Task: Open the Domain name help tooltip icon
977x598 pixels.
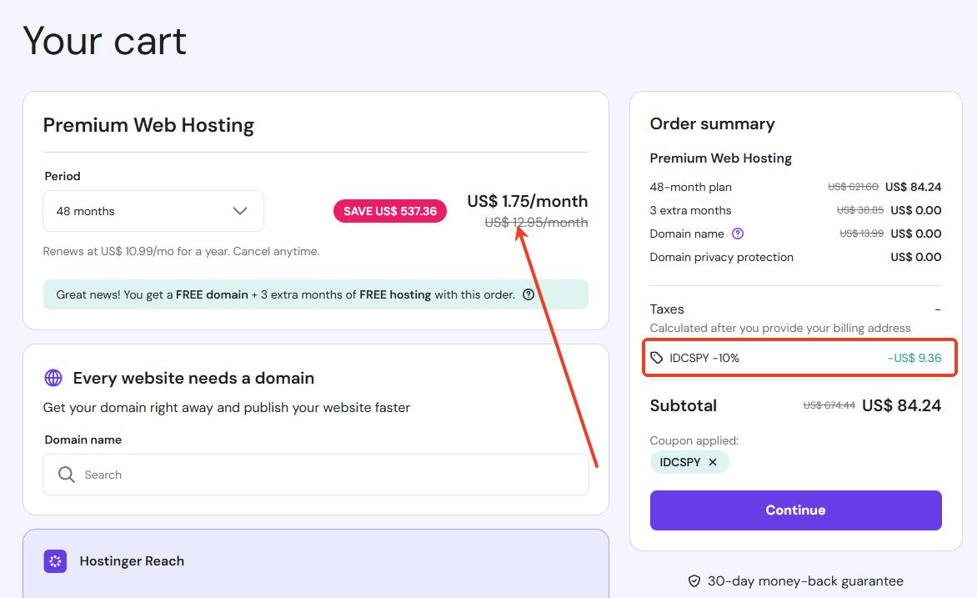Action: 737,234
